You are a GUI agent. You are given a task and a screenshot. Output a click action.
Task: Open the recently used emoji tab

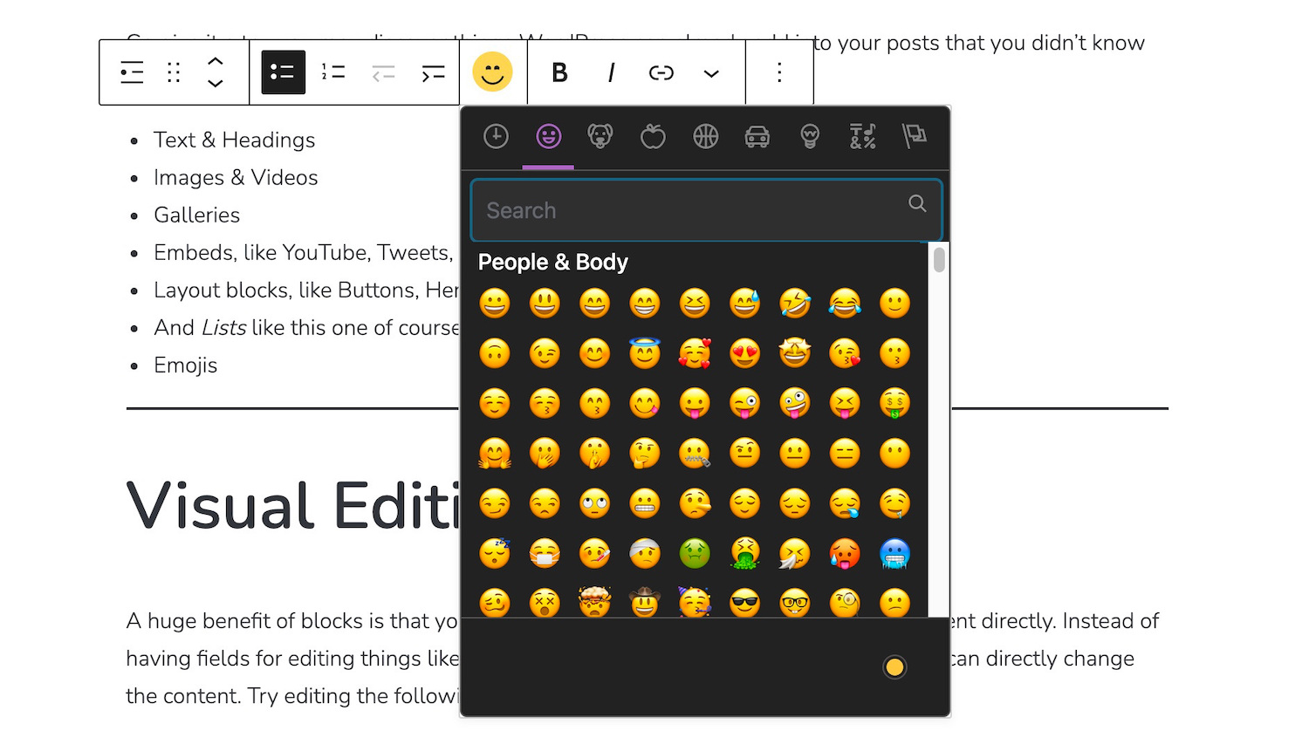click(x=496, y=137)
